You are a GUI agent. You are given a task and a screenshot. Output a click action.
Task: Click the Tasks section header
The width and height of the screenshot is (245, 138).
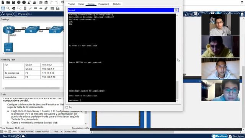[32, 95]
